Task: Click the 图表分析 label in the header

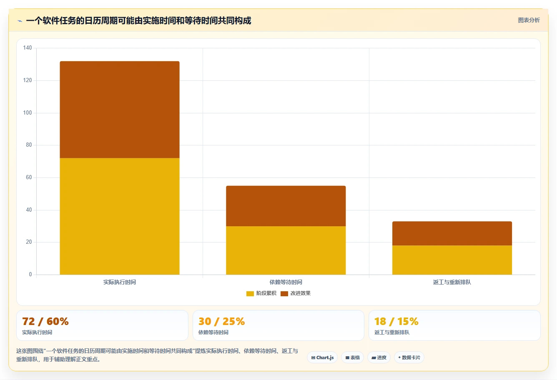Action: pyautogui.click(x=529, y=20)
